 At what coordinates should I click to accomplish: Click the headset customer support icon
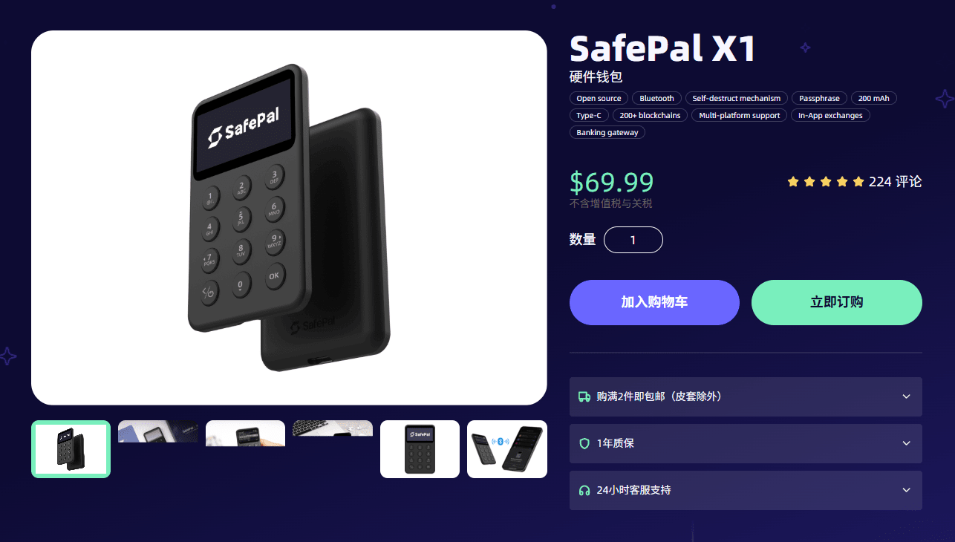point(584,490)
